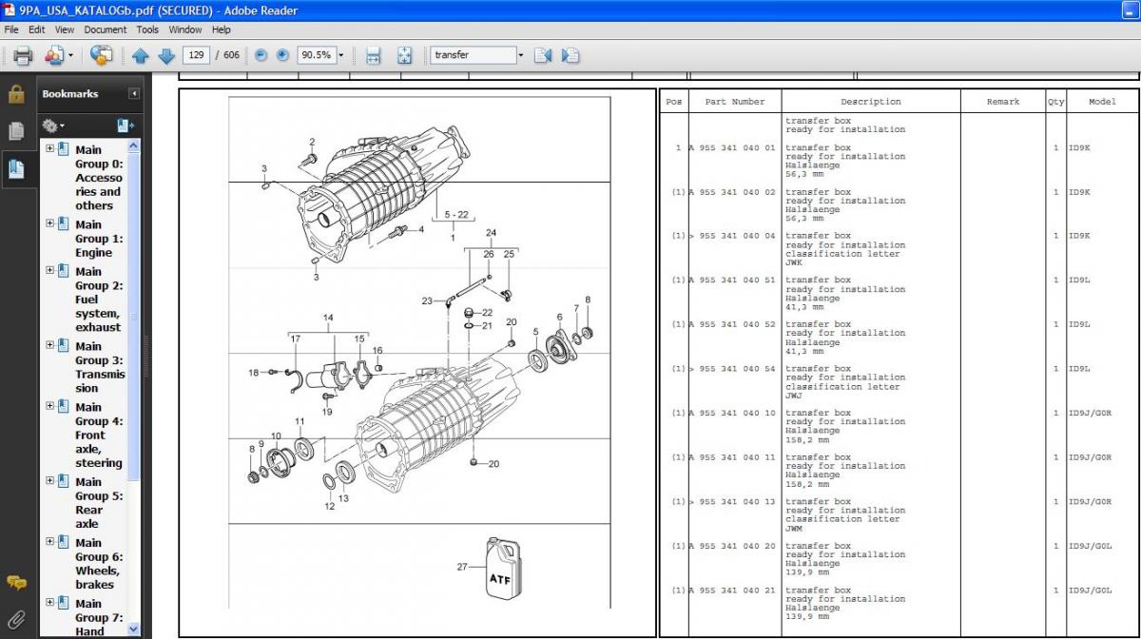Click the zoom percentage field 90.5%
The image size is (1141, 639).
point(316,55)
